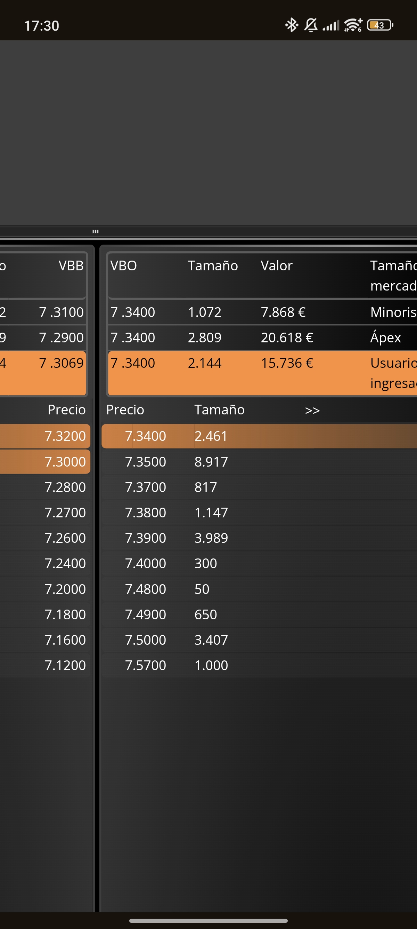Select ask size 50
Image resolution: width=417 pixels, height=929 pixels.
tap(202, 589)
